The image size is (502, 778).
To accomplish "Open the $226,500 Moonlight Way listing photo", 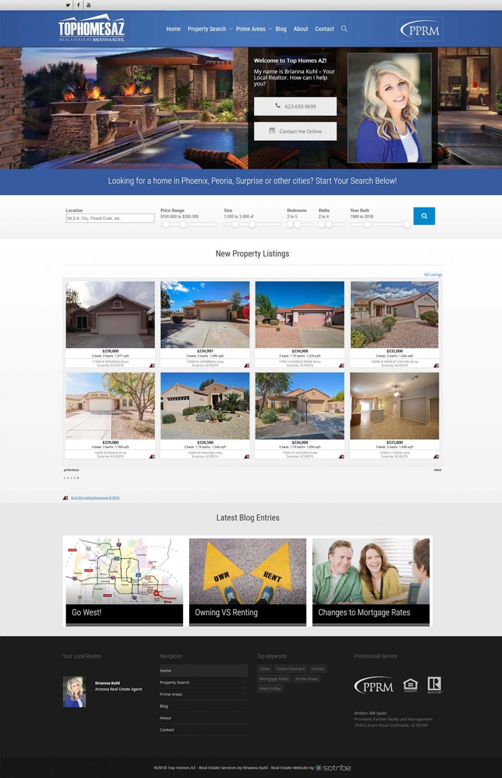I will [205, 406].
